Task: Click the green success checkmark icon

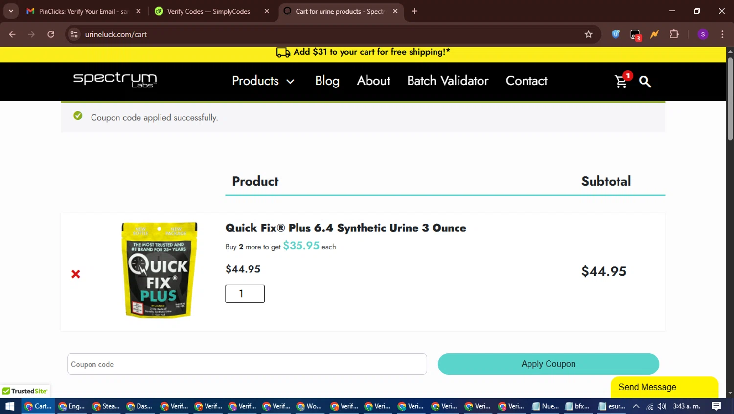Action: (78, 116)
